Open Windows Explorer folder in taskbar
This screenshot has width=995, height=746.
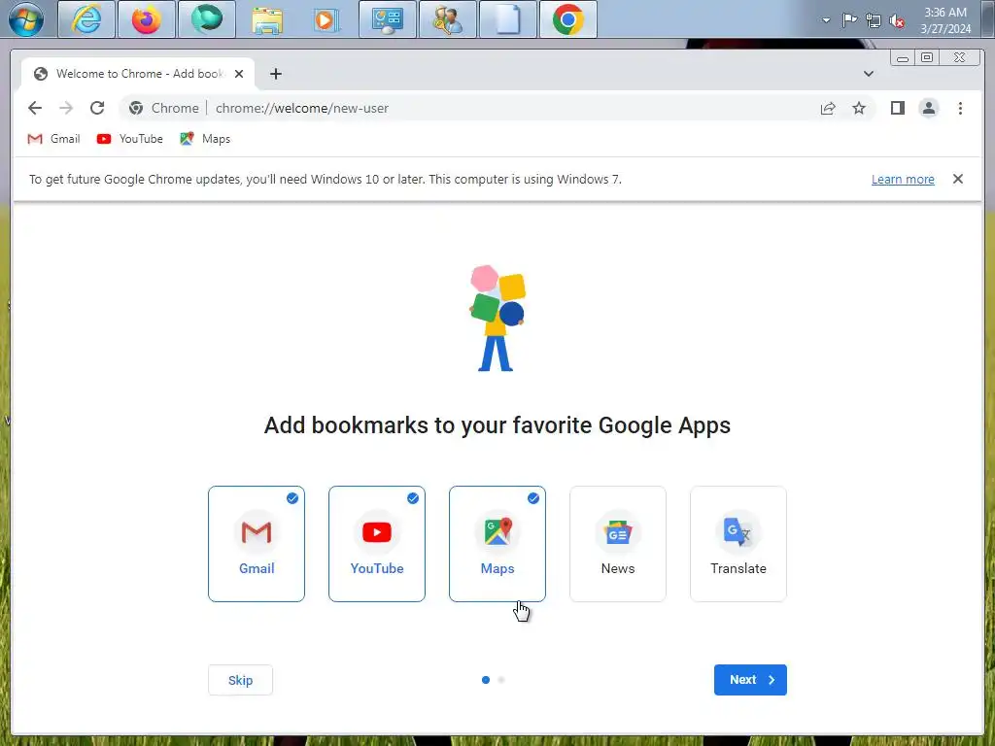tap(267, 19)
